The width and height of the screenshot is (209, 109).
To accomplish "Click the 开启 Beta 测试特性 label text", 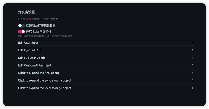I will [39, 32].
